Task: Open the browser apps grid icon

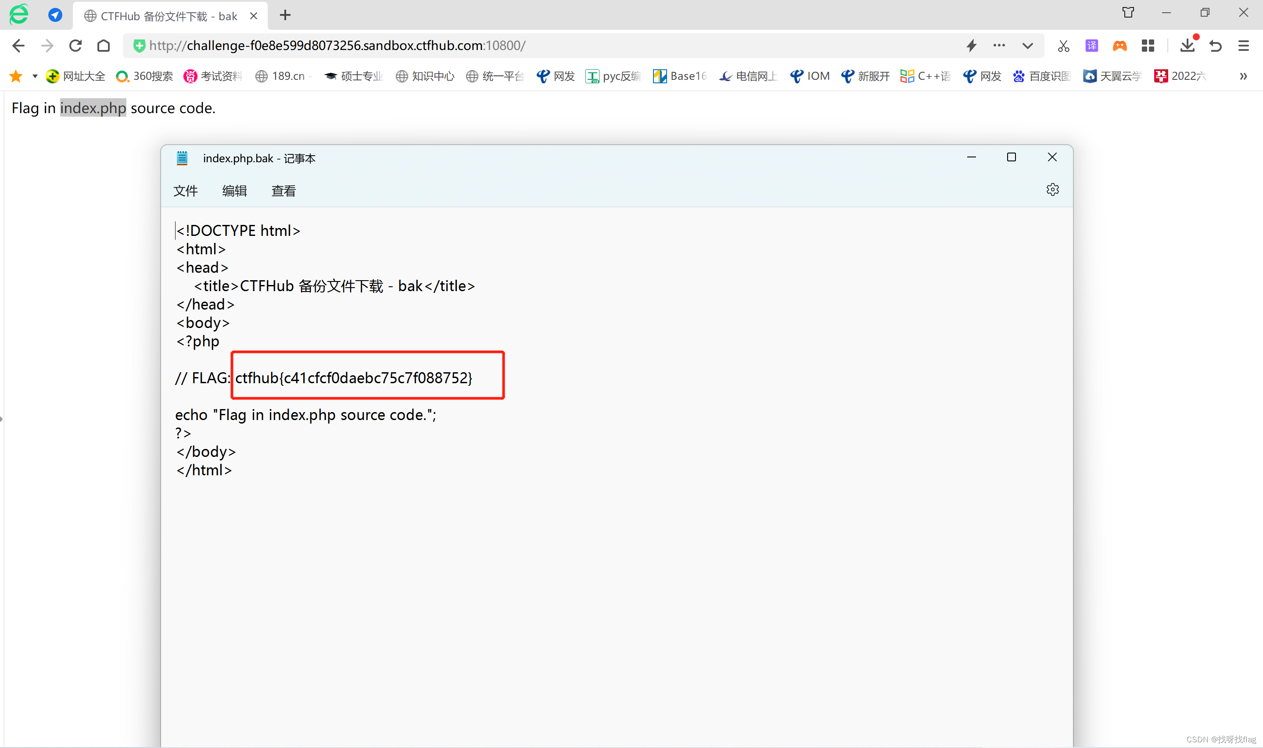Action: 1148,45
